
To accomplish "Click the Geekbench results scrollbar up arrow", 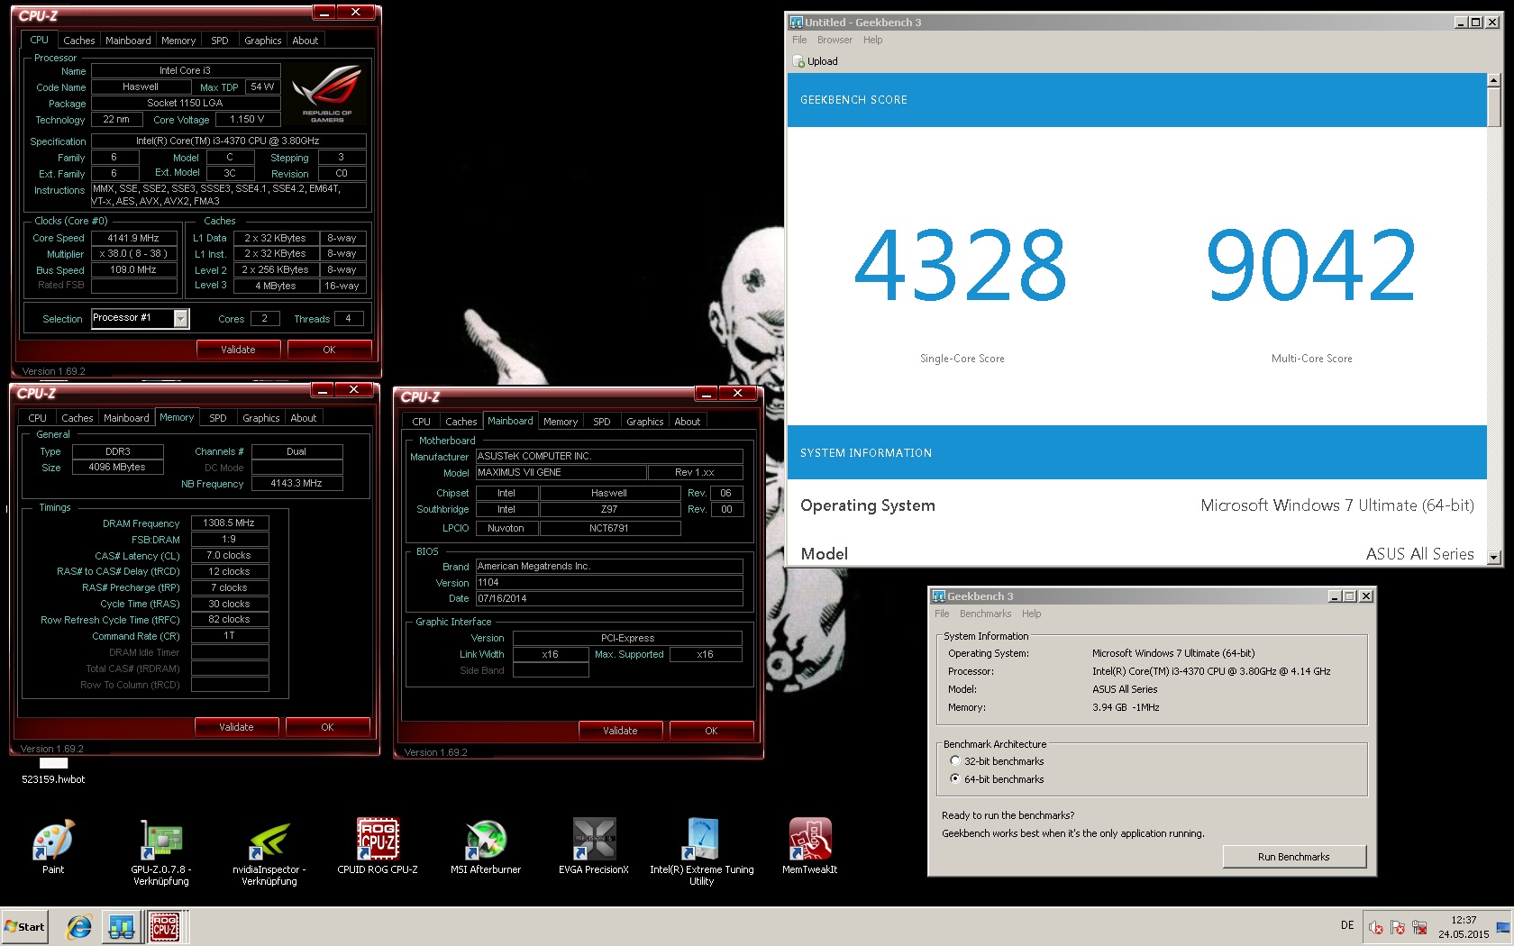I will click(x=1494, y=81).
